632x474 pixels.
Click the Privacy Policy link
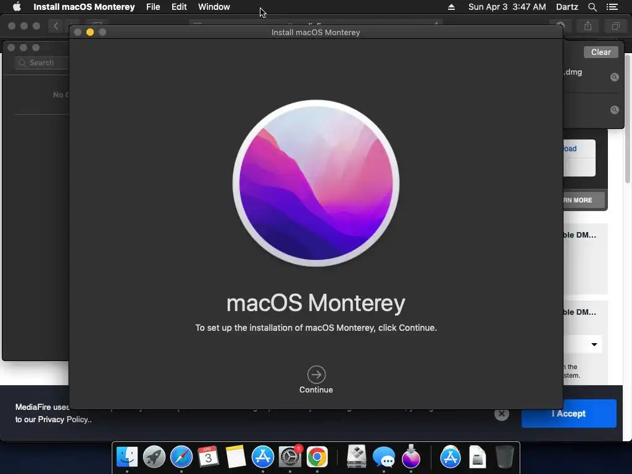pos(64,420)
